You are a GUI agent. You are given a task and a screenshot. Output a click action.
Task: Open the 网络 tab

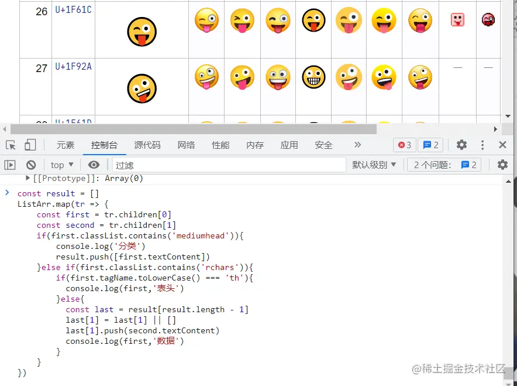click(x=186, y=145)
